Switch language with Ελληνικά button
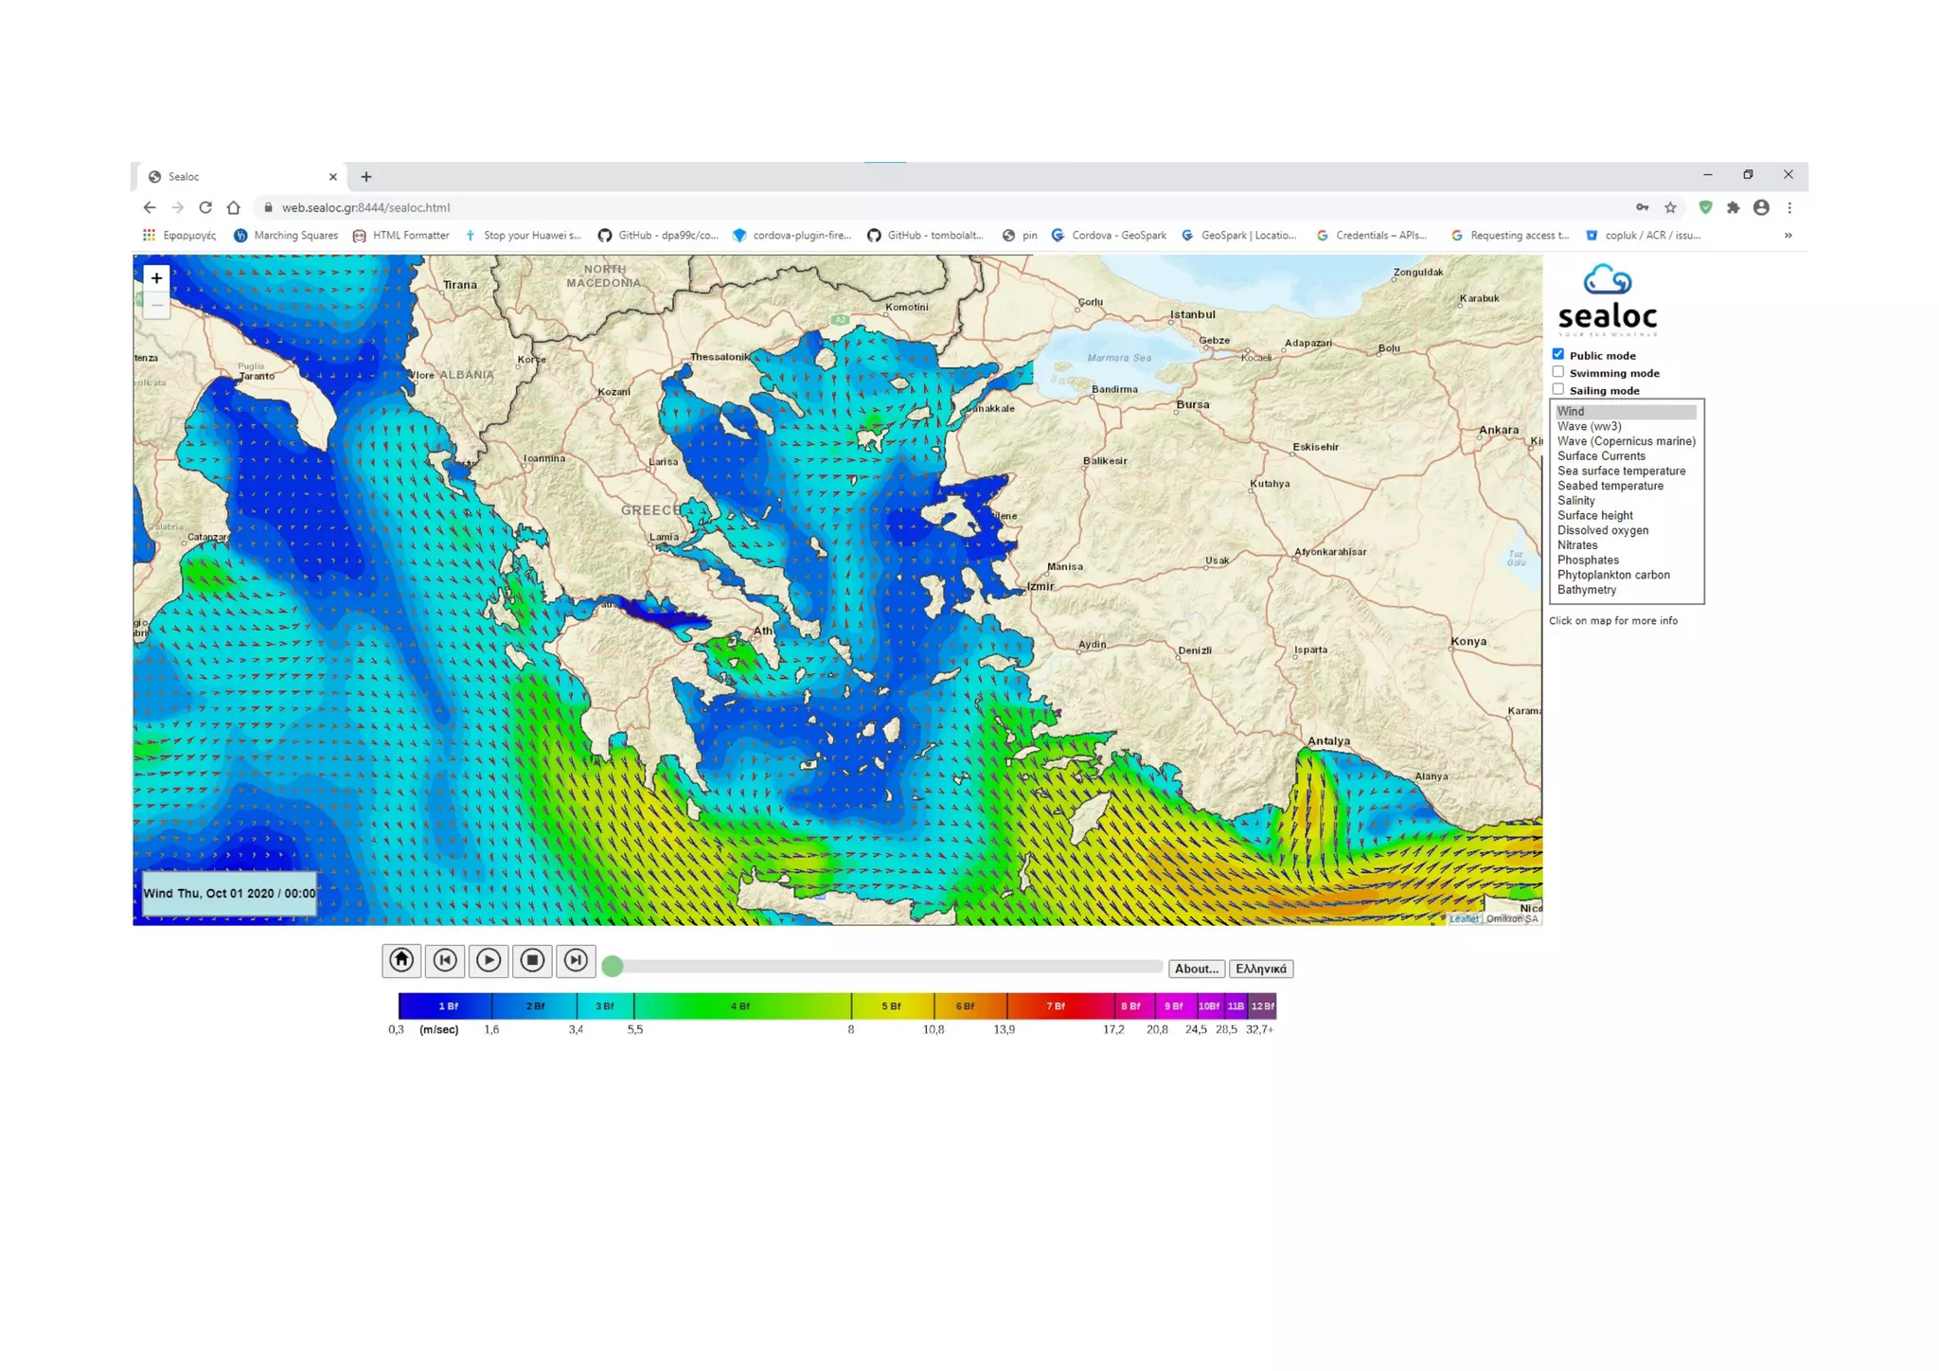This screenshot has width=1939, height=1371. point(1260,969)
